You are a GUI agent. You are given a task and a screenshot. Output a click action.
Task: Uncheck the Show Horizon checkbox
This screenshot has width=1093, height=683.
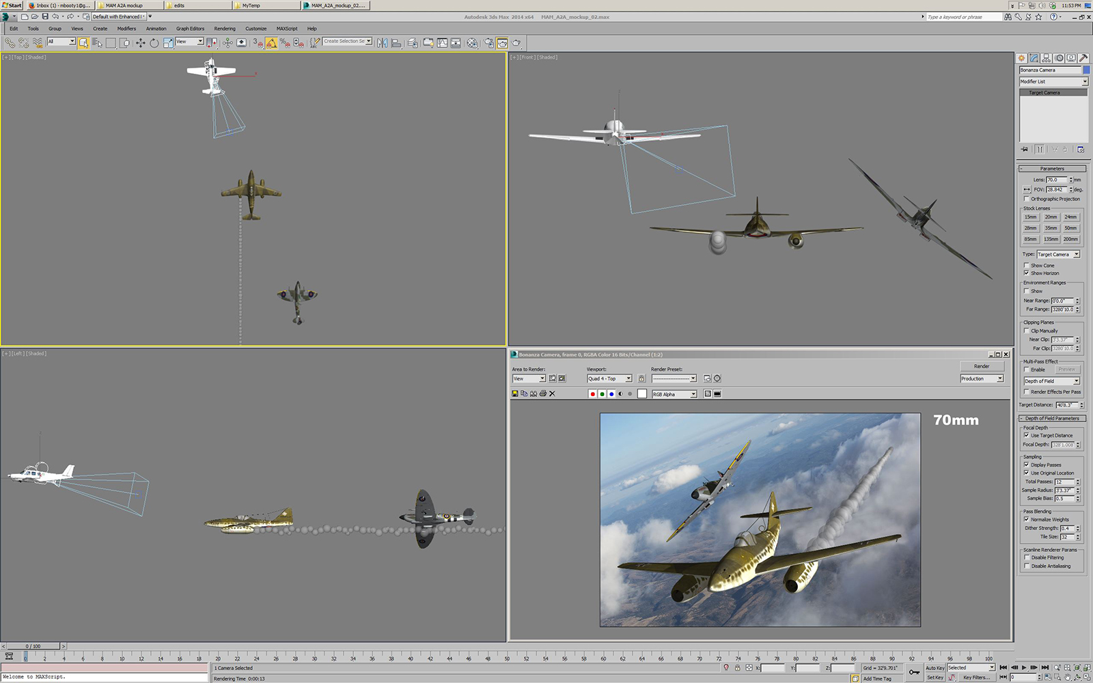click(1026, 273)
